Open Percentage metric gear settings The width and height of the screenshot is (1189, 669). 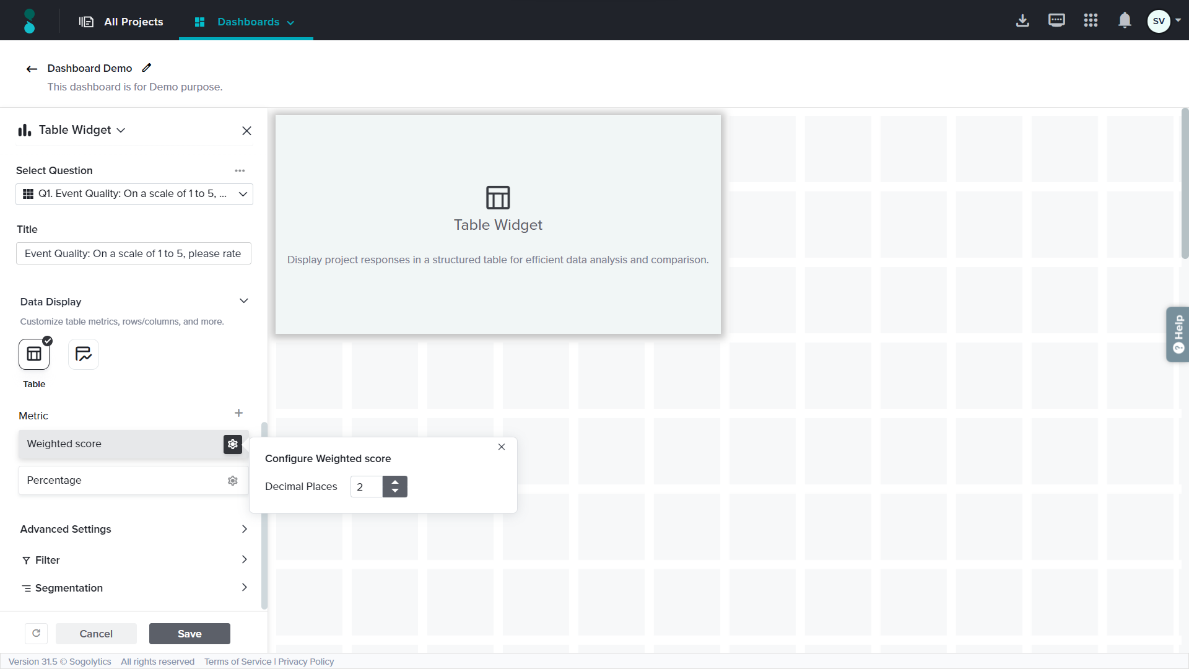coord(233,481)
